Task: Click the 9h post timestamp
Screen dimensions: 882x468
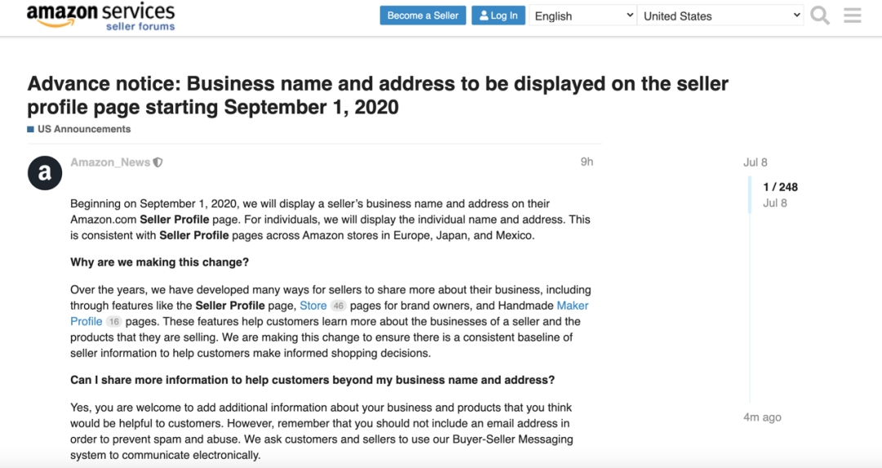Action: pos(586,162)
